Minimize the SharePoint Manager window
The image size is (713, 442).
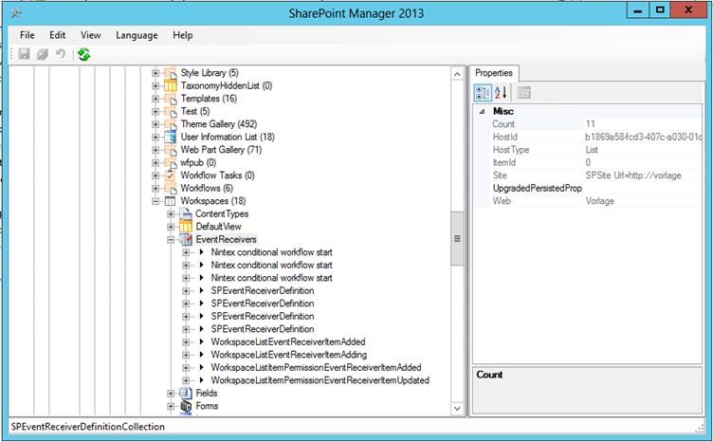coord(638,10)
